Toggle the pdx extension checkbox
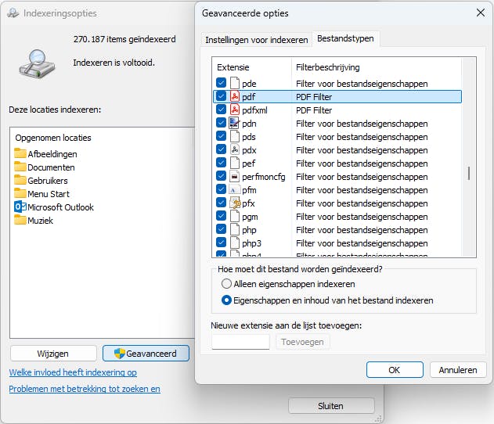This screenshot has height=424, width=494. 222,149
